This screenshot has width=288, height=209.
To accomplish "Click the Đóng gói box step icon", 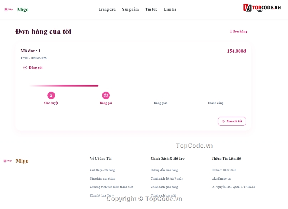I will tap(106, 96).
